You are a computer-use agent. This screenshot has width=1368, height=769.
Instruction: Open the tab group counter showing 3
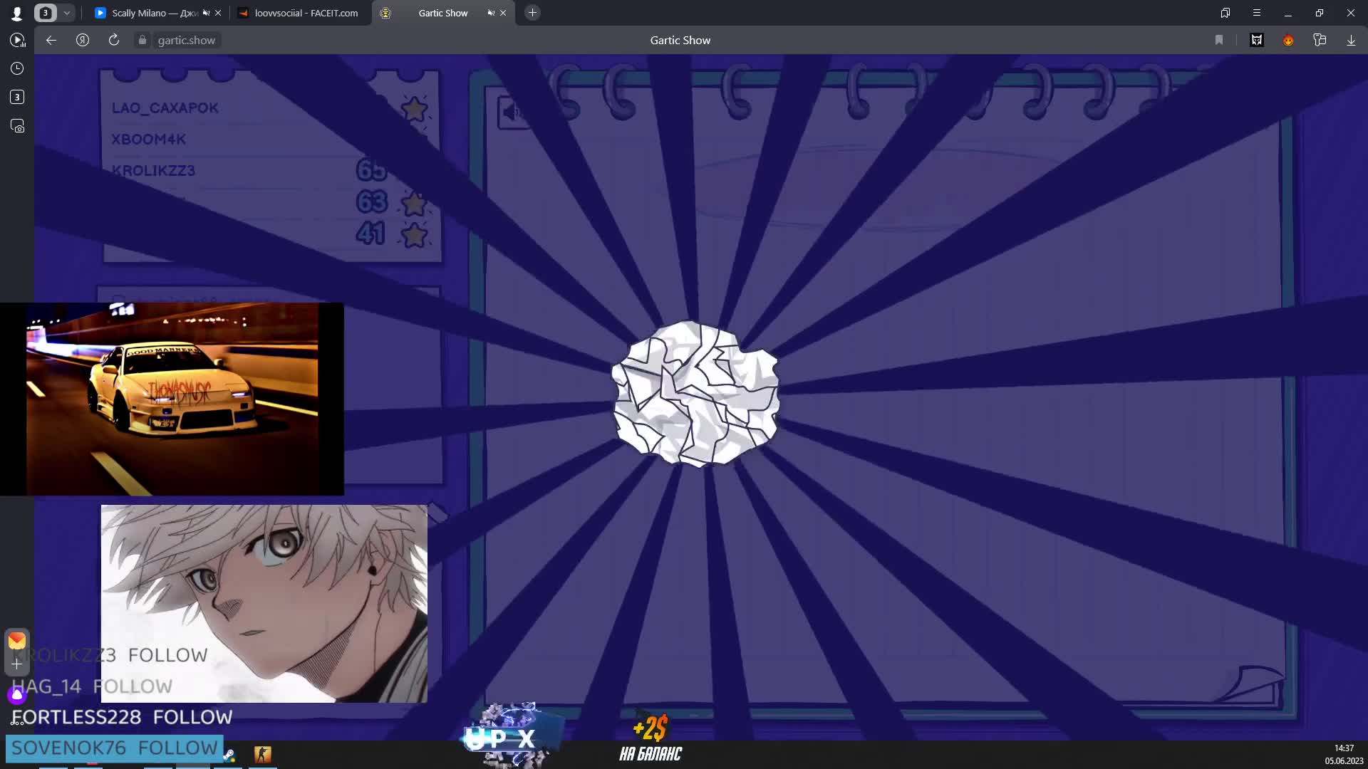(46, 13)
